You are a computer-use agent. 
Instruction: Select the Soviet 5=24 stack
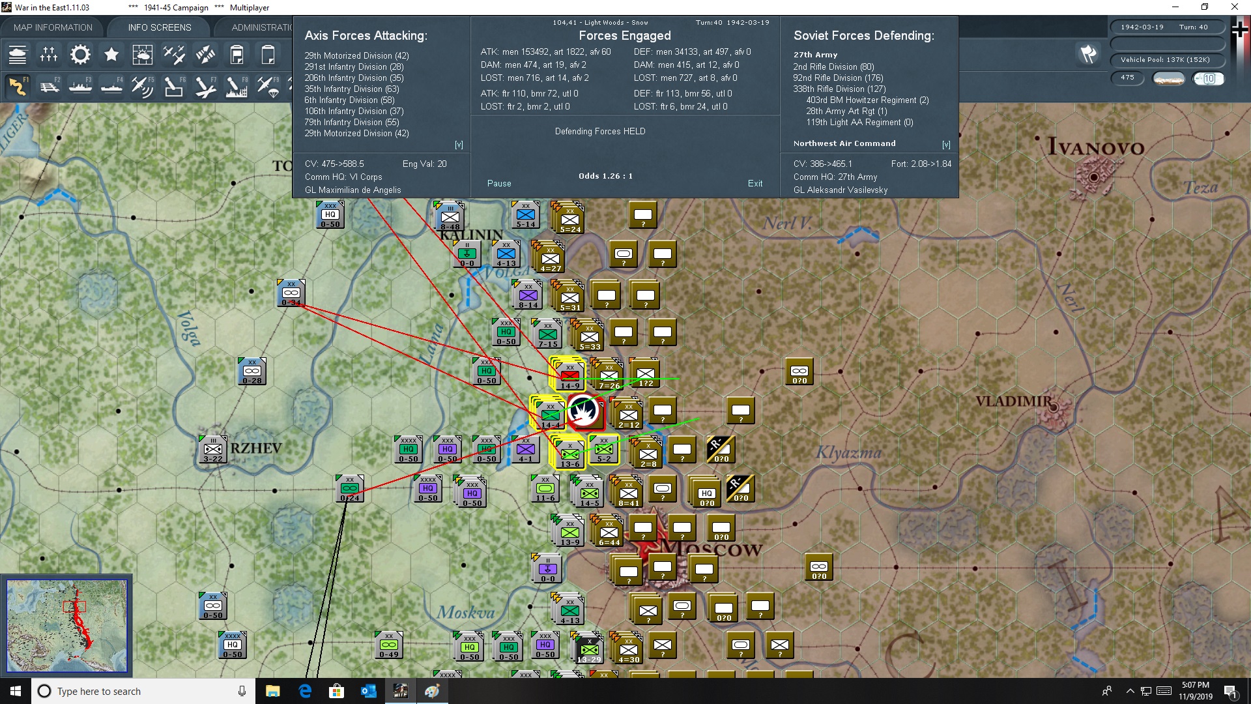click(568, 217)
